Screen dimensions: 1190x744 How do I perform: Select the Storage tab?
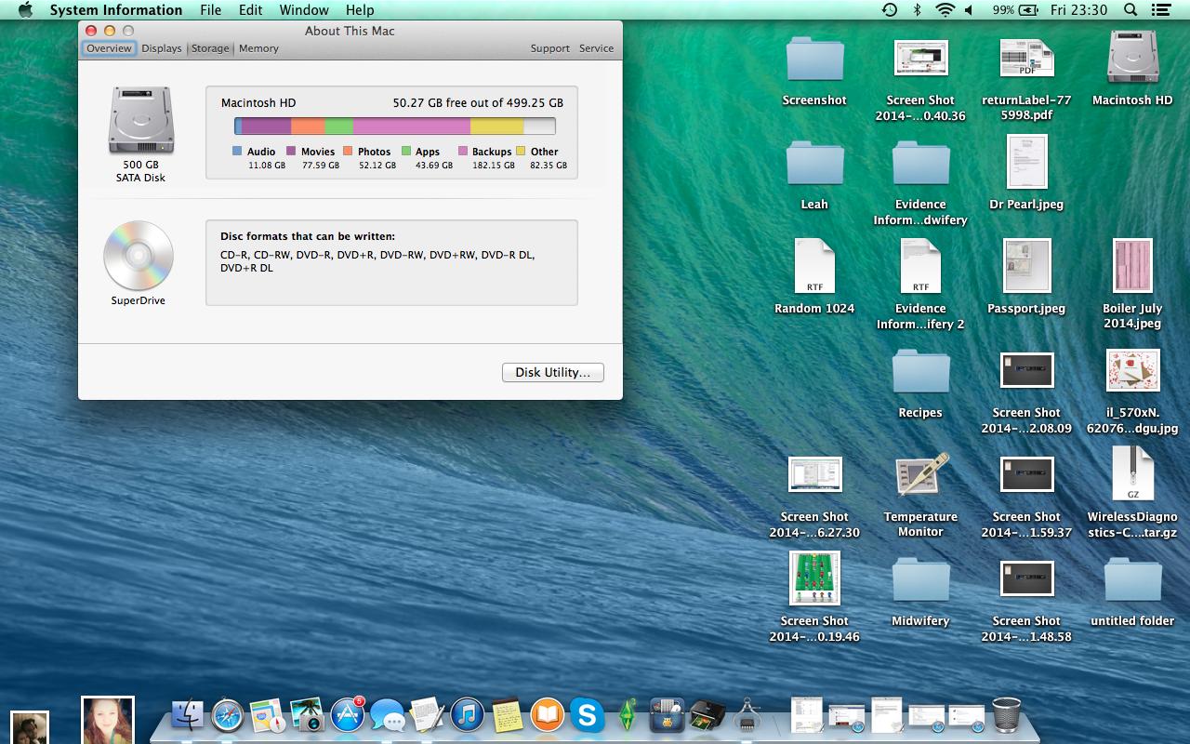click(210, 48)
